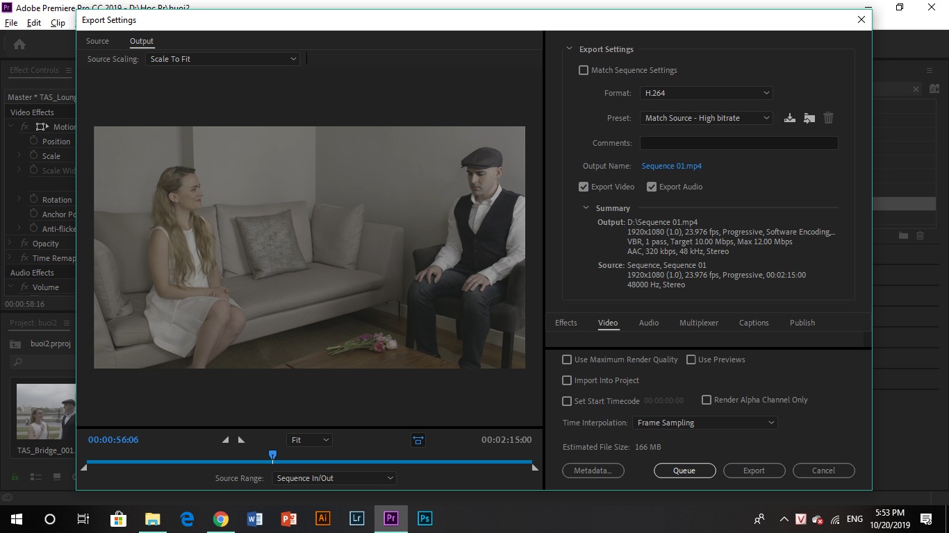Click into the Comments input field
Viewport: 949px width, 533px height.
738,143
